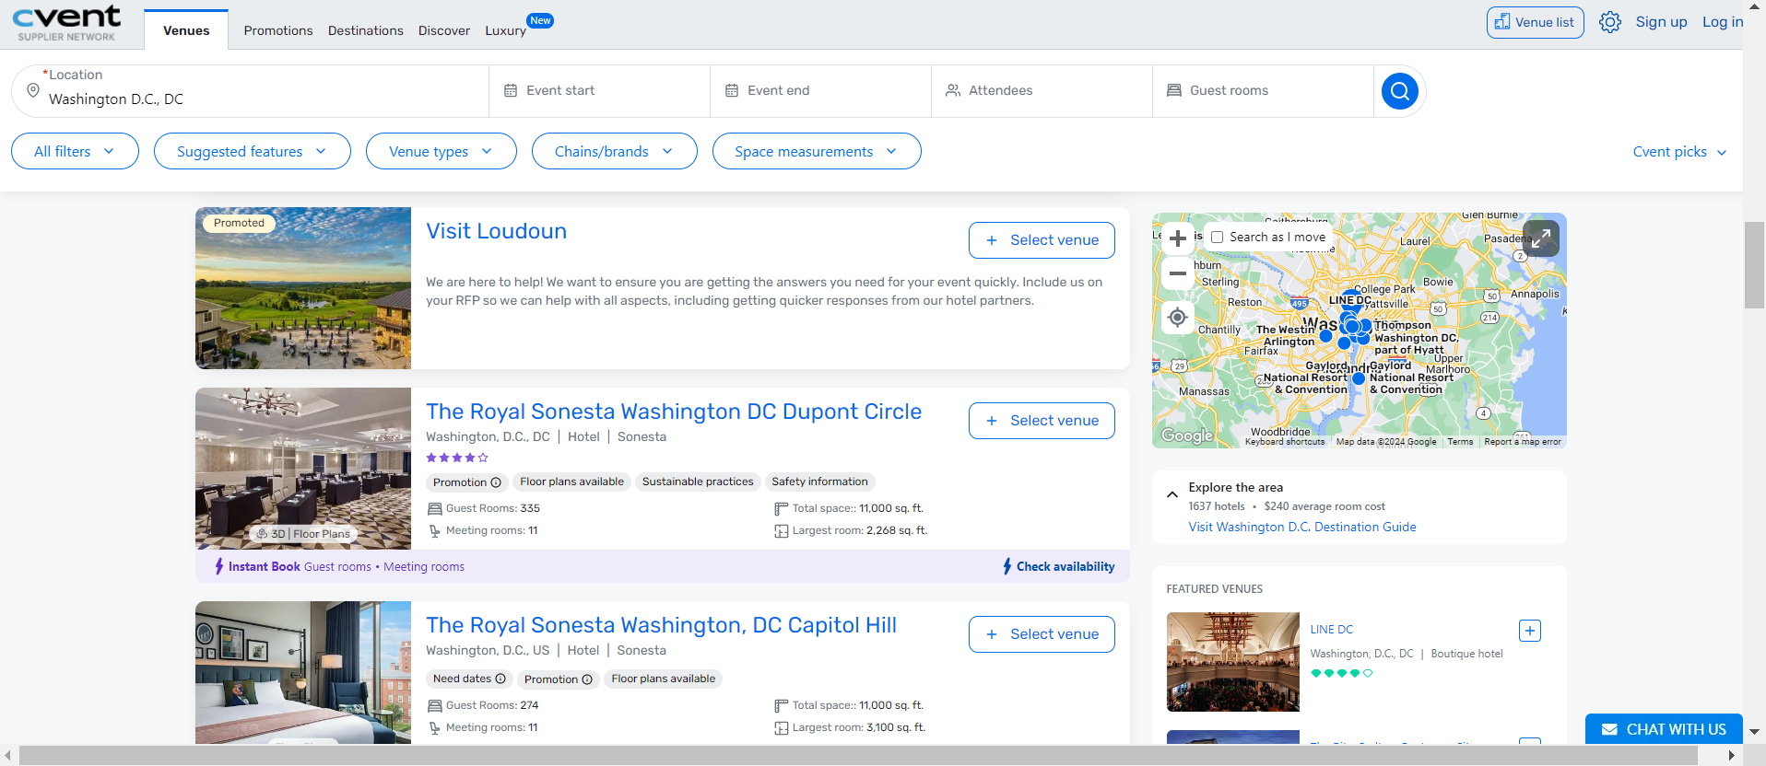Open Dupont Circle meeting room thumbnail

[x=303, y=469]
